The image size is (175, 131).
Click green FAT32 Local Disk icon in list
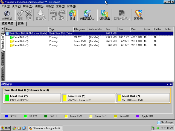[11, 37]
